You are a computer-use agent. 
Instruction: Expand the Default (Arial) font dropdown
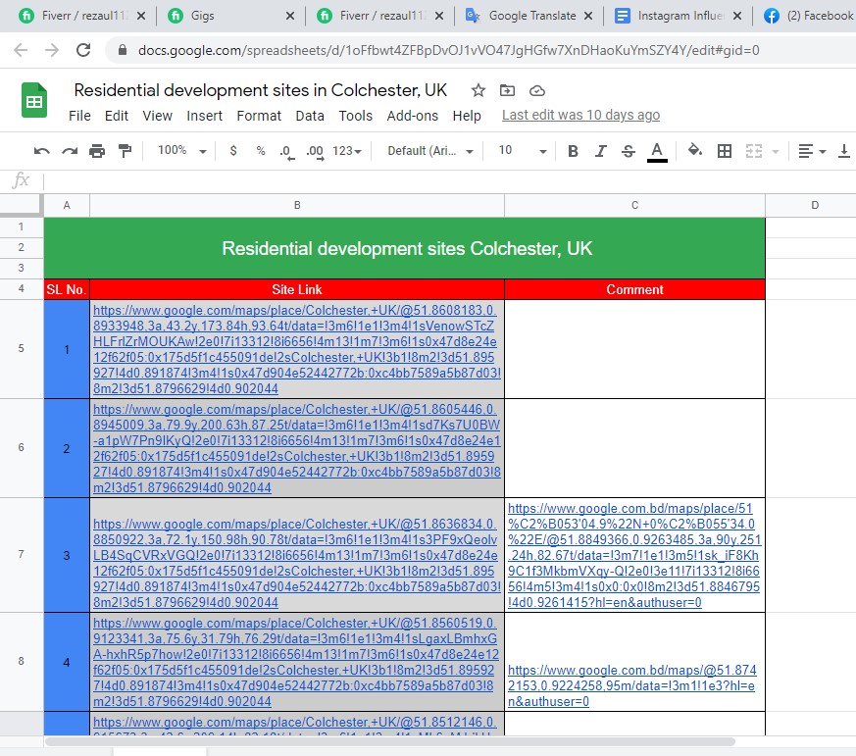point(430,151)
